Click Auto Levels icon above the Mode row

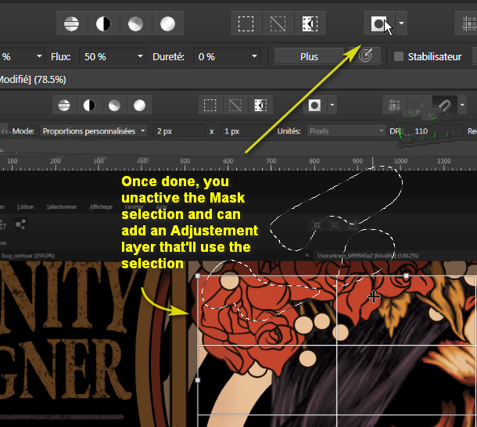[64, 106]
